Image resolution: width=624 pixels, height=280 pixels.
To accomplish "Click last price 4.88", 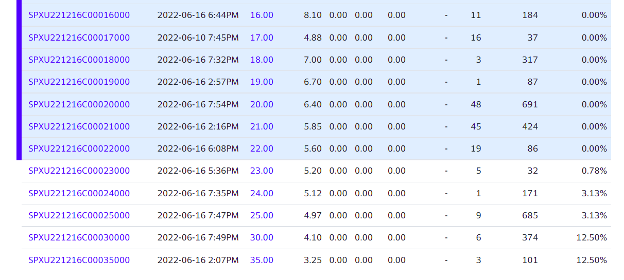I will (x=313, y=38).
